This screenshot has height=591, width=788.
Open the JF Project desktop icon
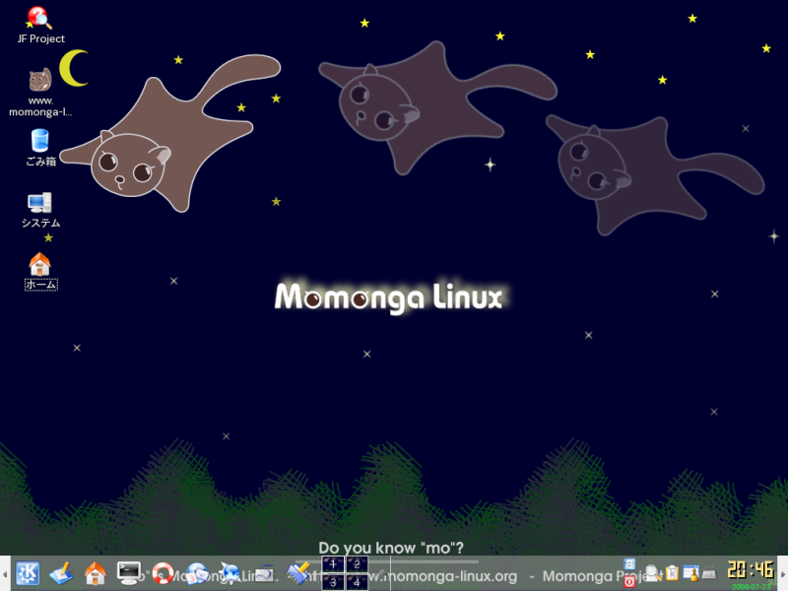pos(40,26)
